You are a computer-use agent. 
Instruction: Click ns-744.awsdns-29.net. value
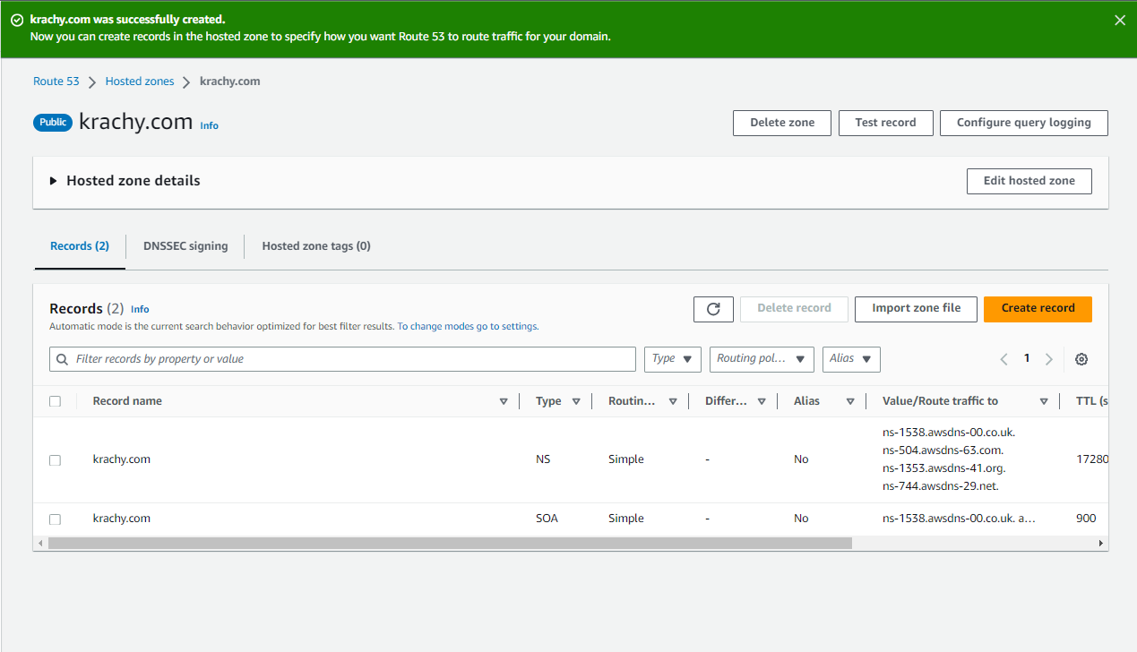click(x=941, y=486)
